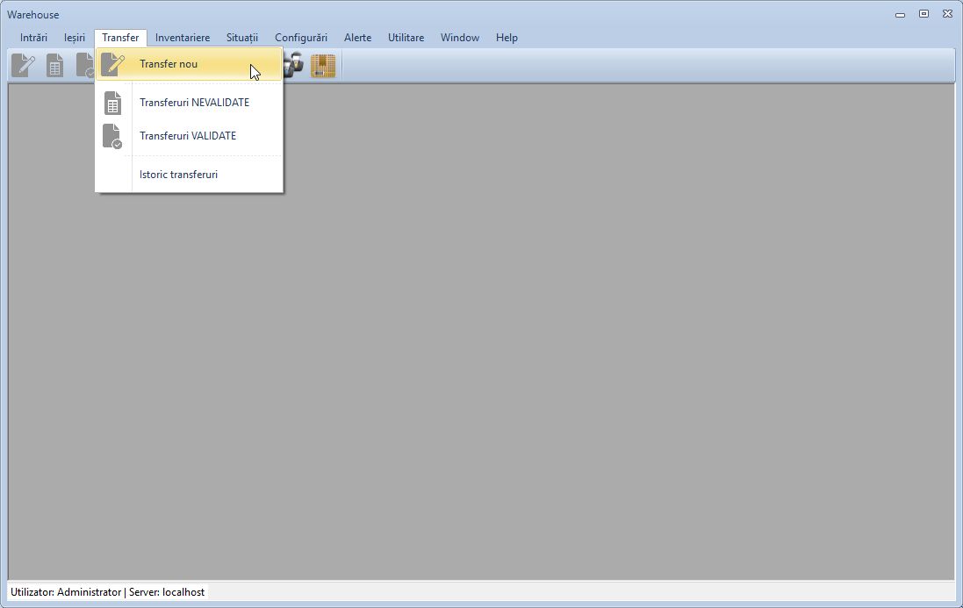This screenshot has width=963, height=608.
Task: Open the warehouse stock icon in the toolbar
Action: click(x=323, y=65)
